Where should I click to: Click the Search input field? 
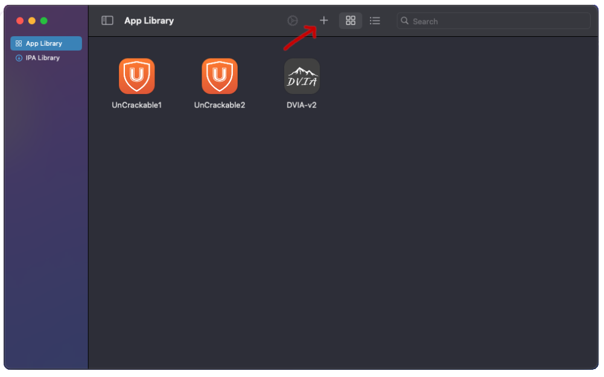(x=498, y=21)
